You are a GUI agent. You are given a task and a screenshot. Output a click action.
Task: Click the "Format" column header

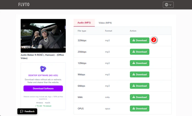click(109, 31)
